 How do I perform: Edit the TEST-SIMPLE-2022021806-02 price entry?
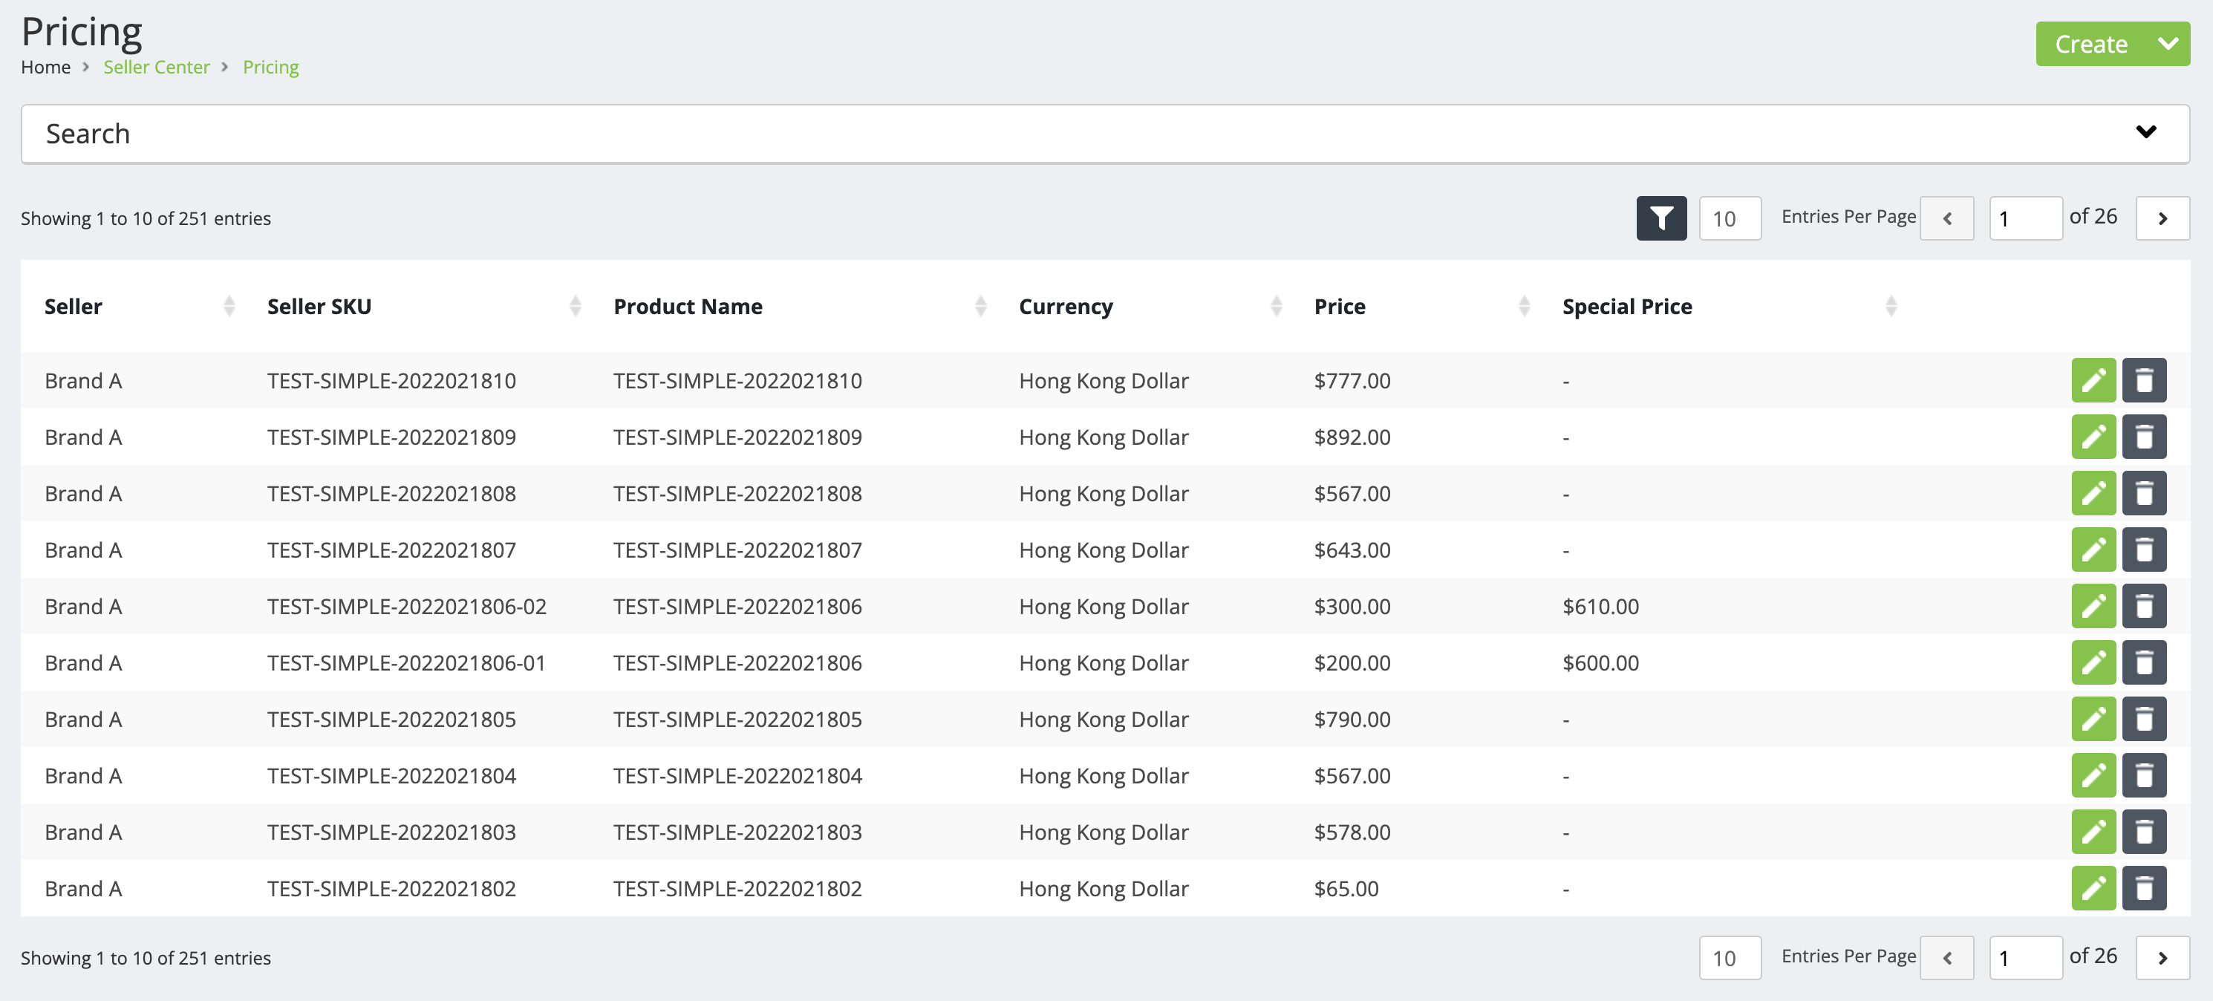click(2093, 607)
